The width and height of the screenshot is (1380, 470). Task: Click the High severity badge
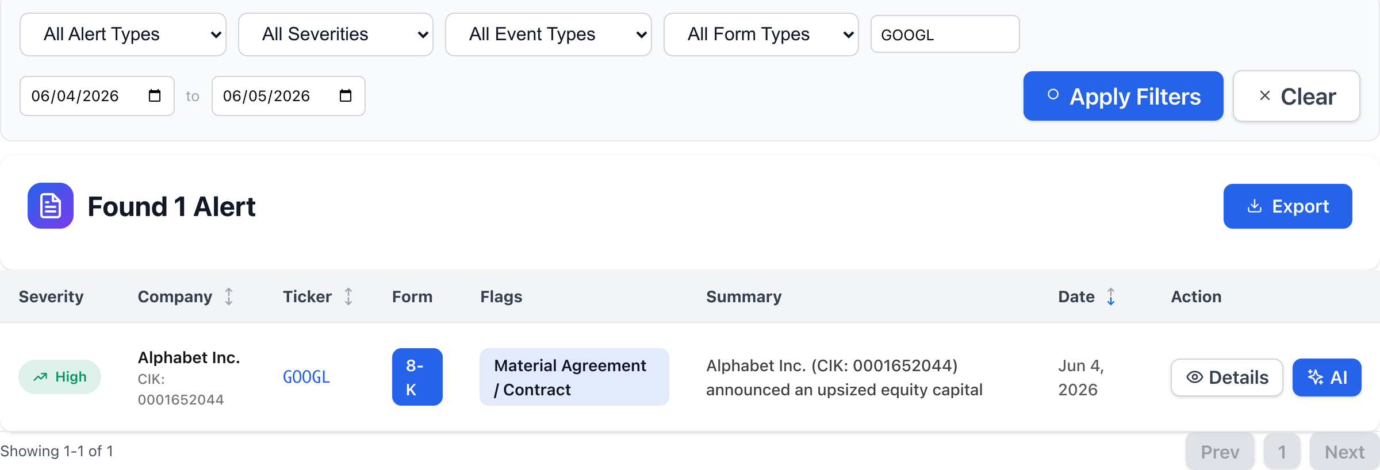pos(60,377)
